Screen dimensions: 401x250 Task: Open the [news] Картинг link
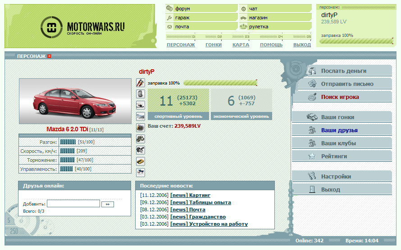(x=190, y=195)
